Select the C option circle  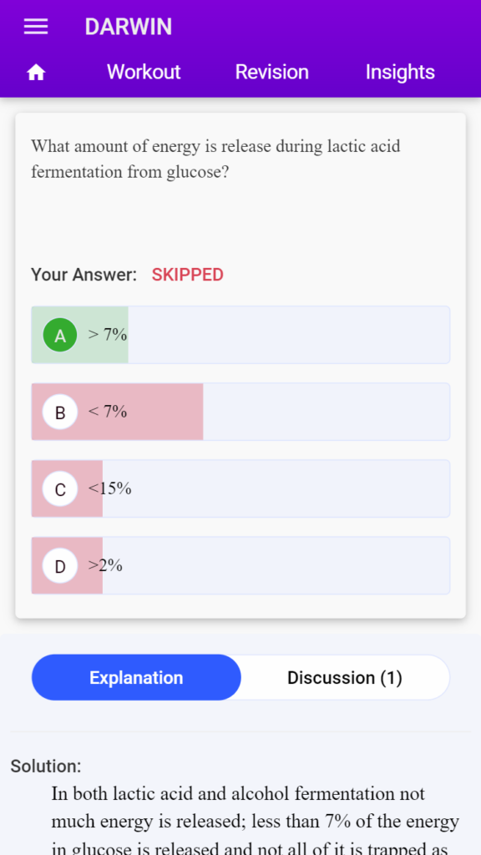pyautogui.click(x=60, y=488)
